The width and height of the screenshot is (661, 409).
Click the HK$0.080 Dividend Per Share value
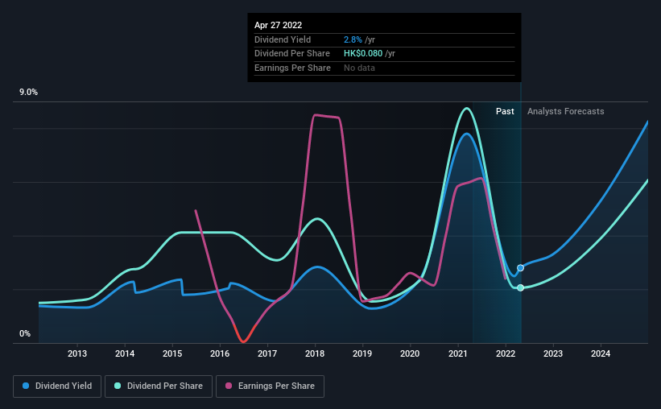363,54
